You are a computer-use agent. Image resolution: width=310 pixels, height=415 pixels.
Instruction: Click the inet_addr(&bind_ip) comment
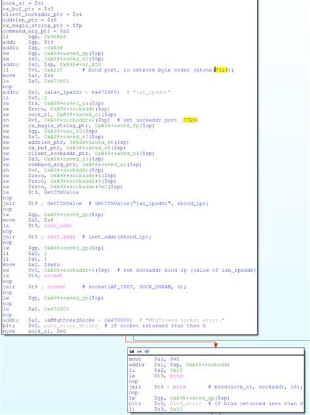[x=117, y=237]
